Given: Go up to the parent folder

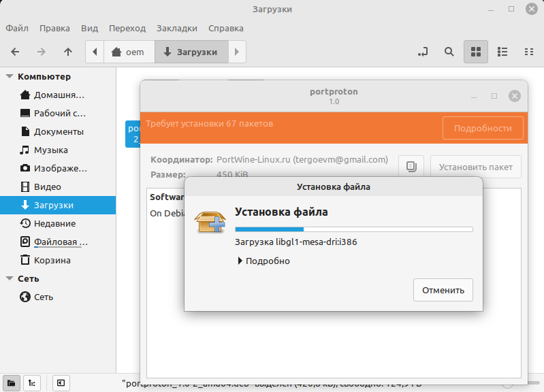Looking at the screenshot, I should tap(68, 52).
